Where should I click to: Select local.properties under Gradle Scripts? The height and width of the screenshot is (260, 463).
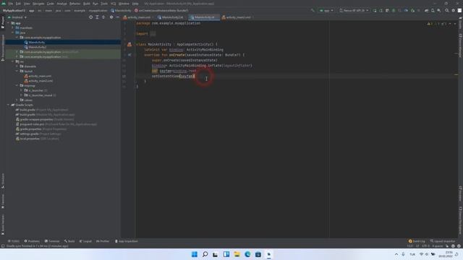30,139
